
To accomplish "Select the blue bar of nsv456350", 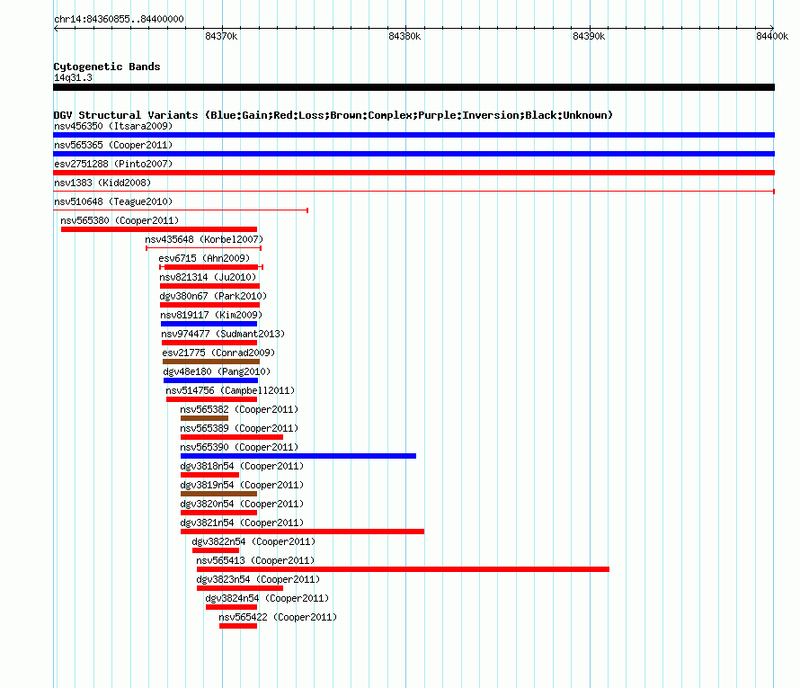I will click(x=413, y=135).
